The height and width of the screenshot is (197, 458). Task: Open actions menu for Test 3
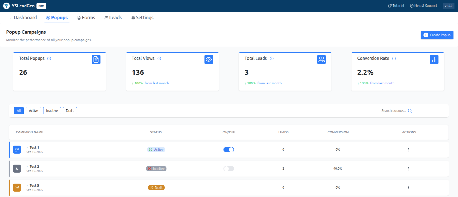point(408,188)
